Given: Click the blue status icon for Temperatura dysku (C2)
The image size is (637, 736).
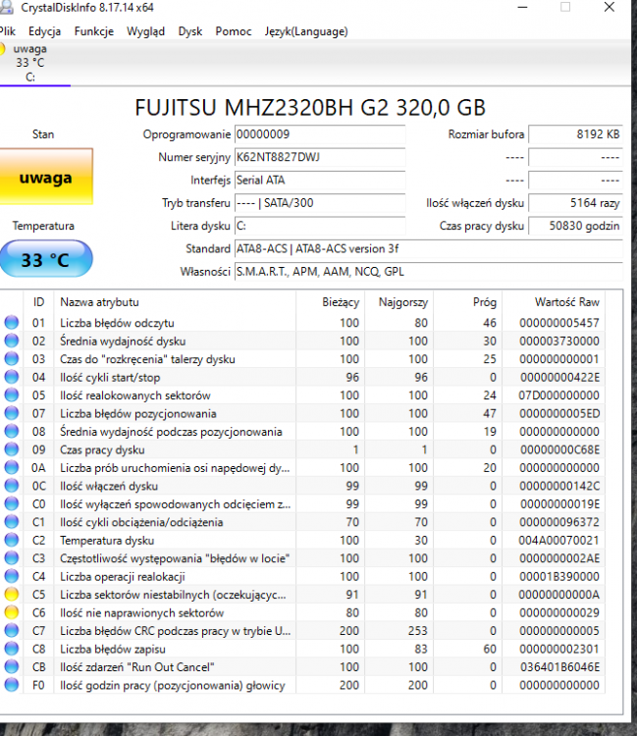Looking at the screenshot, I should [x=12, y=540].
